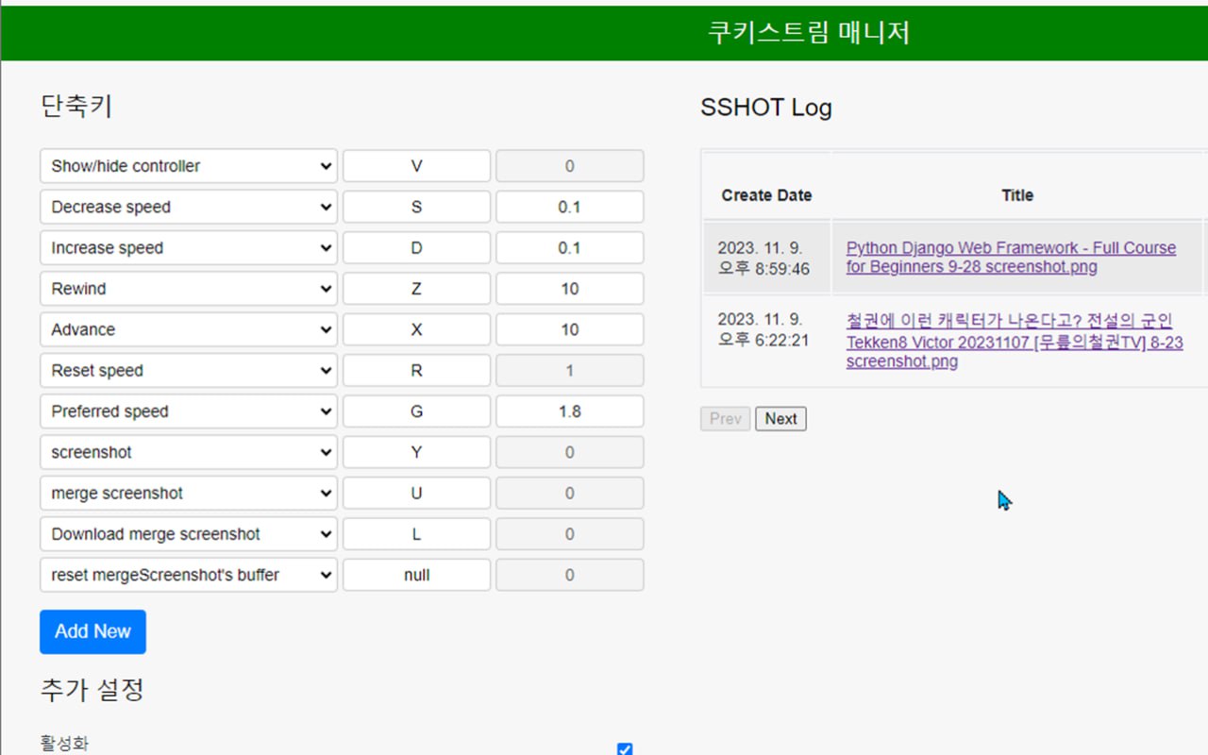Go to Next page of SSHOT Log

[780, 419]
